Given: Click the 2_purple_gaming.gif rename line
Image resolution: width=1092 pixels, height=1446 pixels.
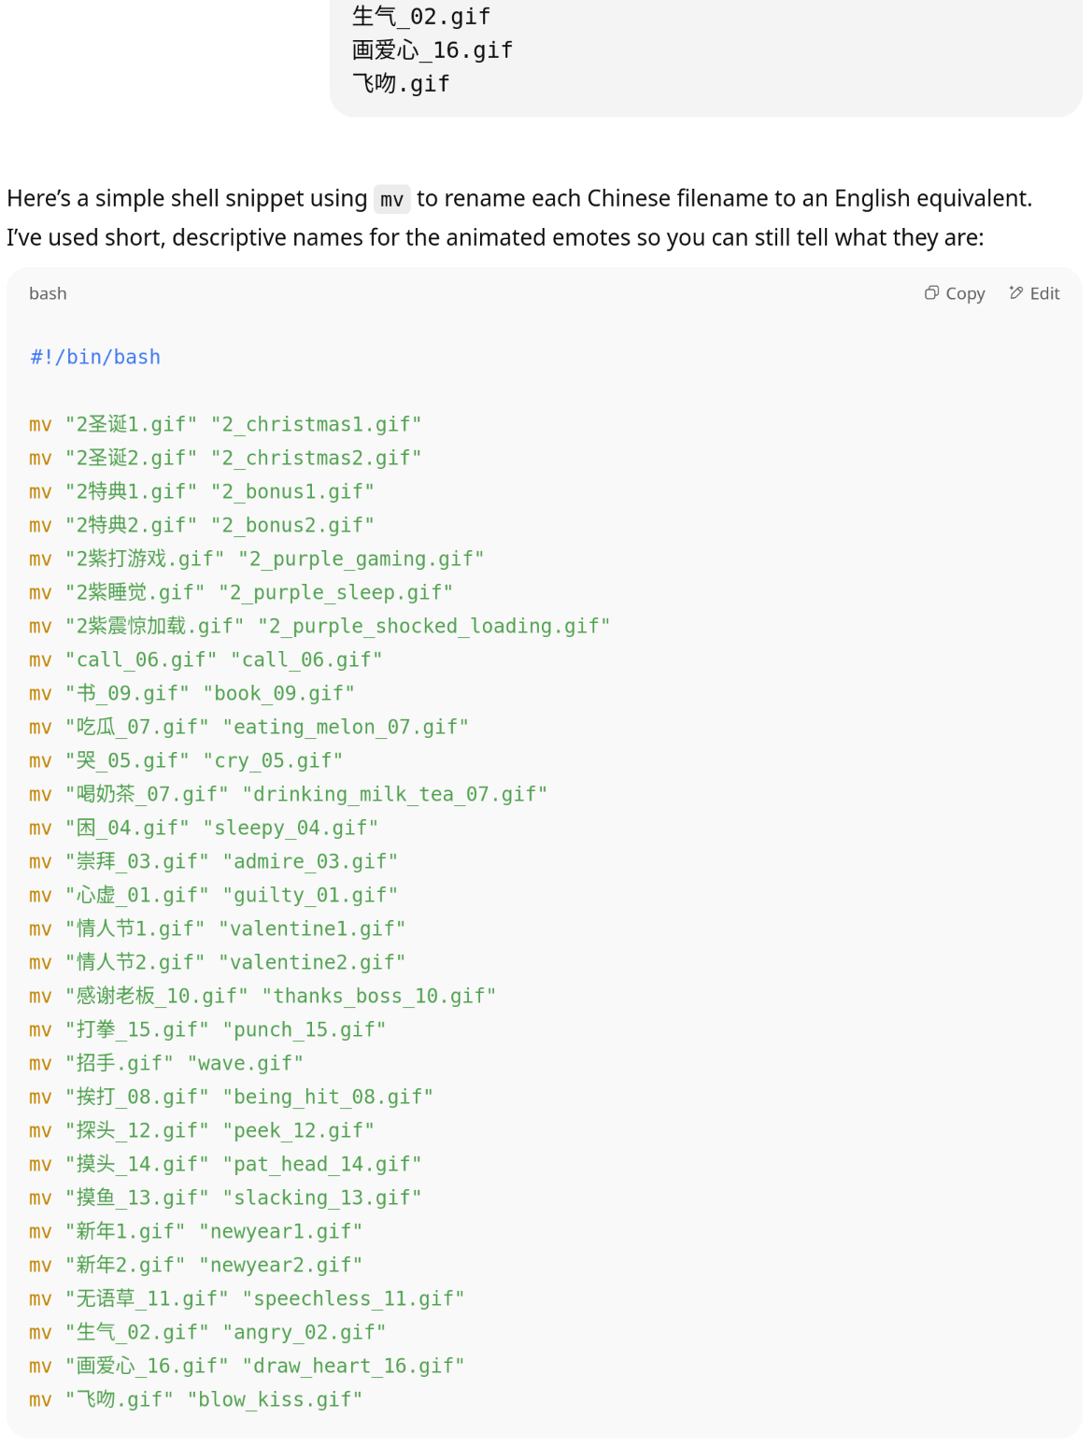Looking at the screenshot, I should click(x=256, y=560).
